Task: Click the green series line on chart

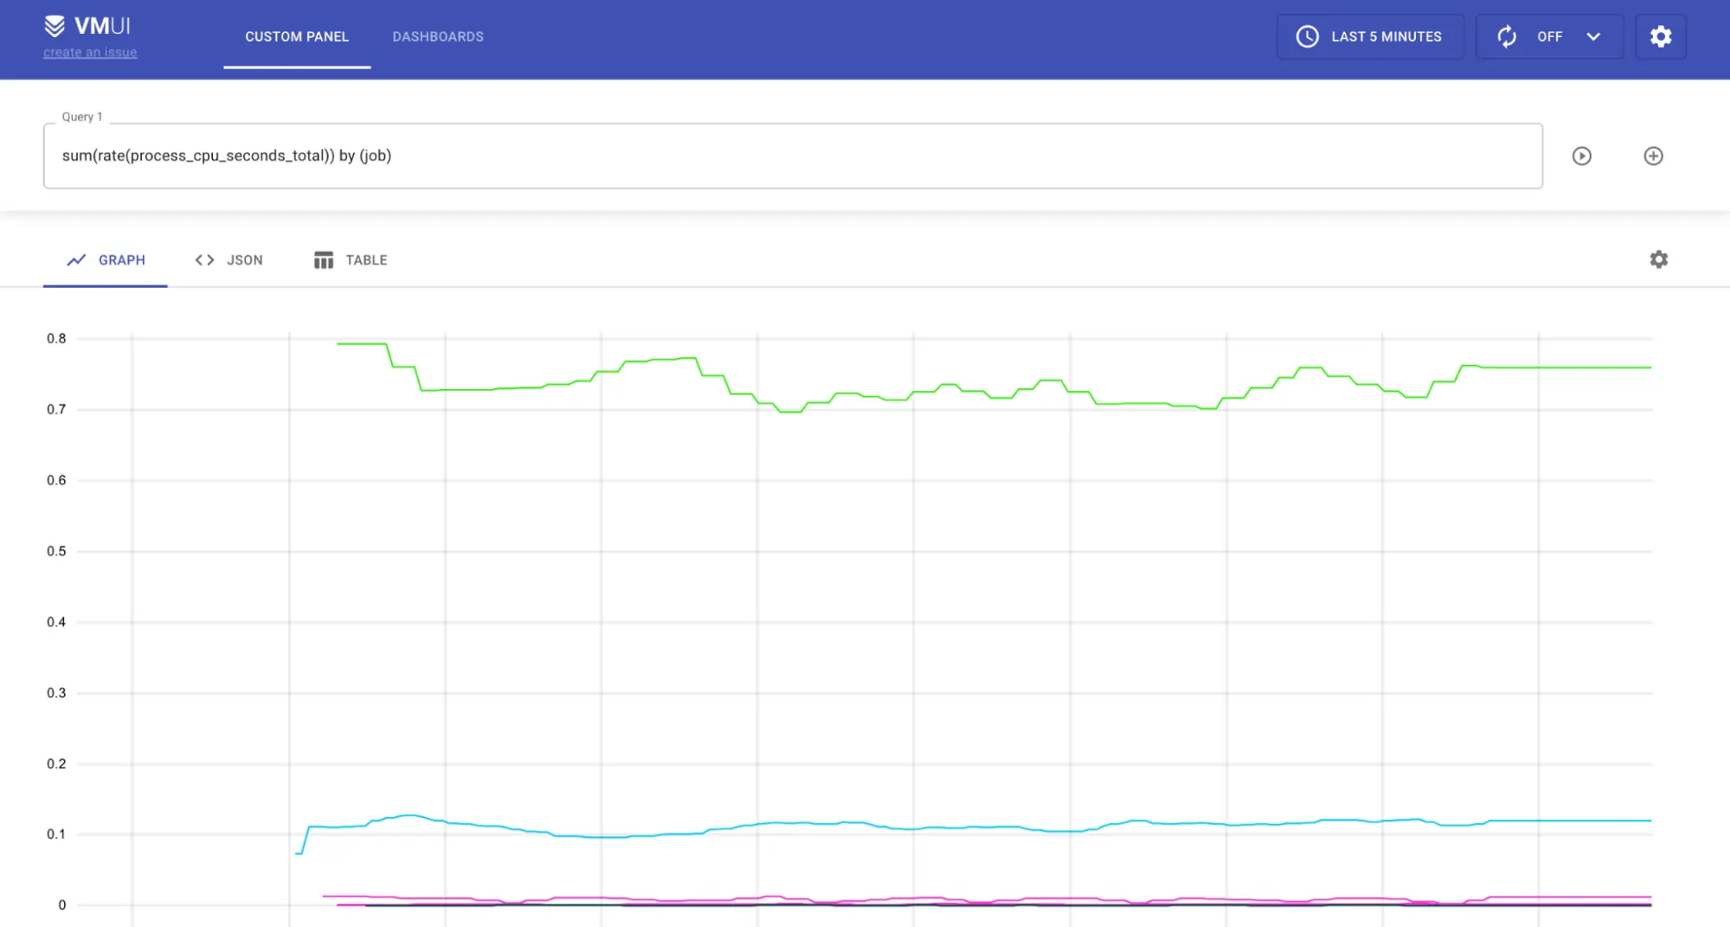Action: [x=1558, y=368]
